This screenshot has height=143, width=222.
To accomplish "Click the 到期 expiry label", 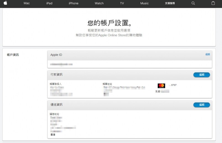I will tap(158, 91).
